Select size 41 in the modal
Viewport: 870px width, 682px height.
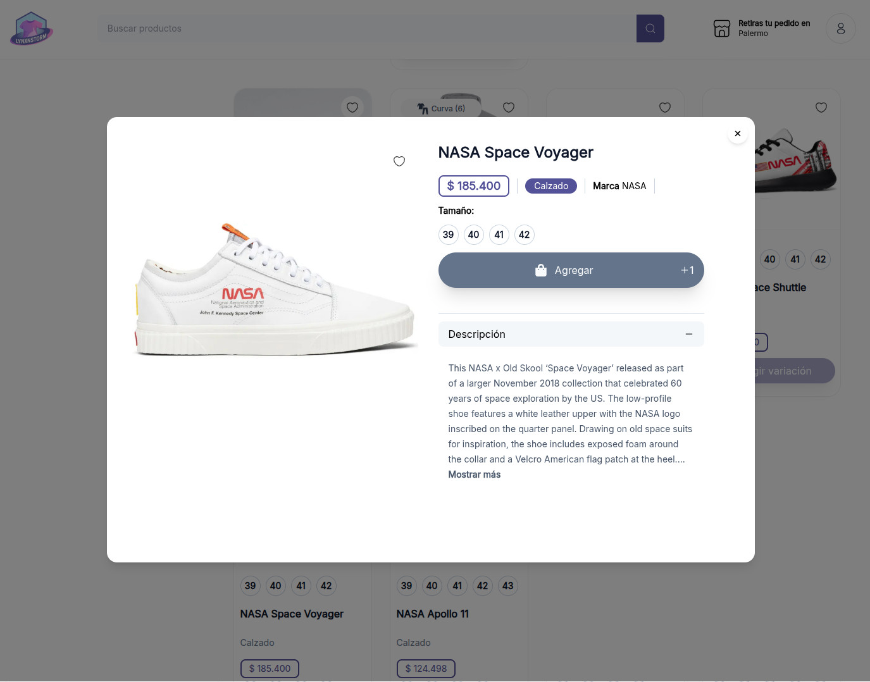[499, 235]
